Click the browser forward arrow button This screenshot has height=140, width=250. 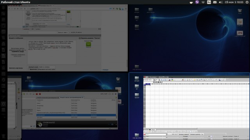pos(12,9)
